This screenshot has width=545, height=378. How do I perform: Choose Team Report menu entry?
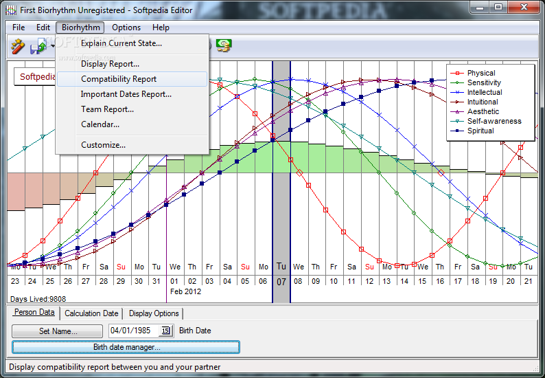(132, 109)
